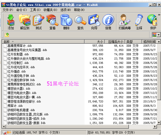Click the WinRAR title bar app icon

(x=4, y=5)
